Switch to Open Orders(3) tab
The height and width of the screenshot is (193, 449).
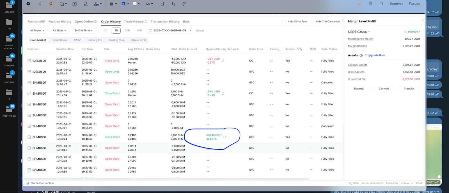pyautogui.click(x=86, y=22)
